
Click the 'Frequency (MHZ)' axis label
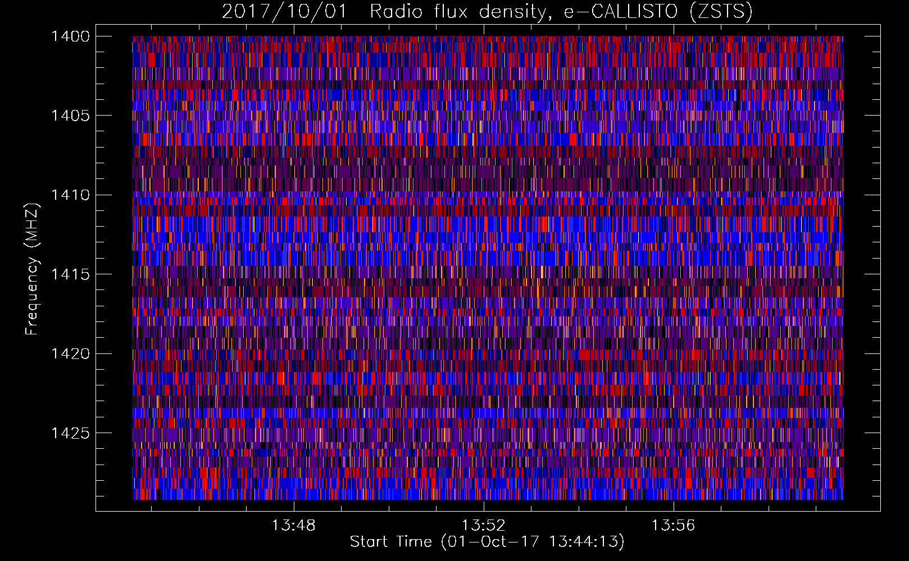[32, 269]
